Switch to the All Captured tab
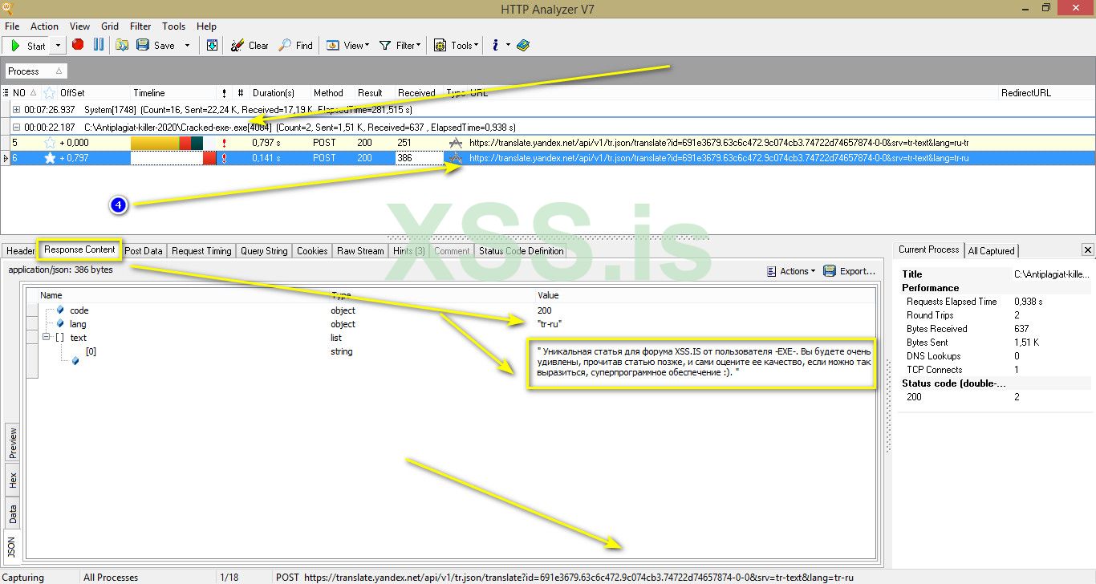This screenshot has width=1096, height=584. point(991,251)
